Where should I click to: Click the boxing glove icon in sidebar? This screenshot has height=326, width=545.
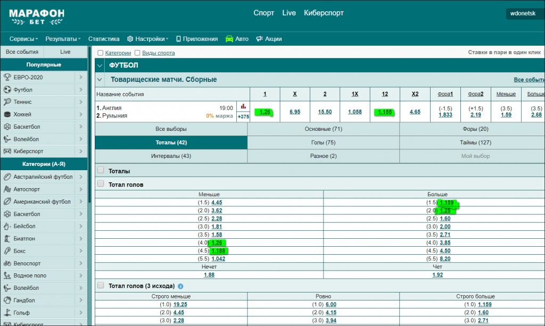coord(7,251)
